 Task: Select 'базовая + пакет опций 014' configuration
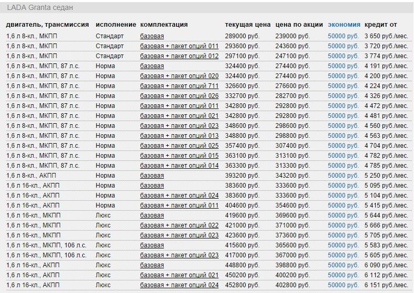179,166
